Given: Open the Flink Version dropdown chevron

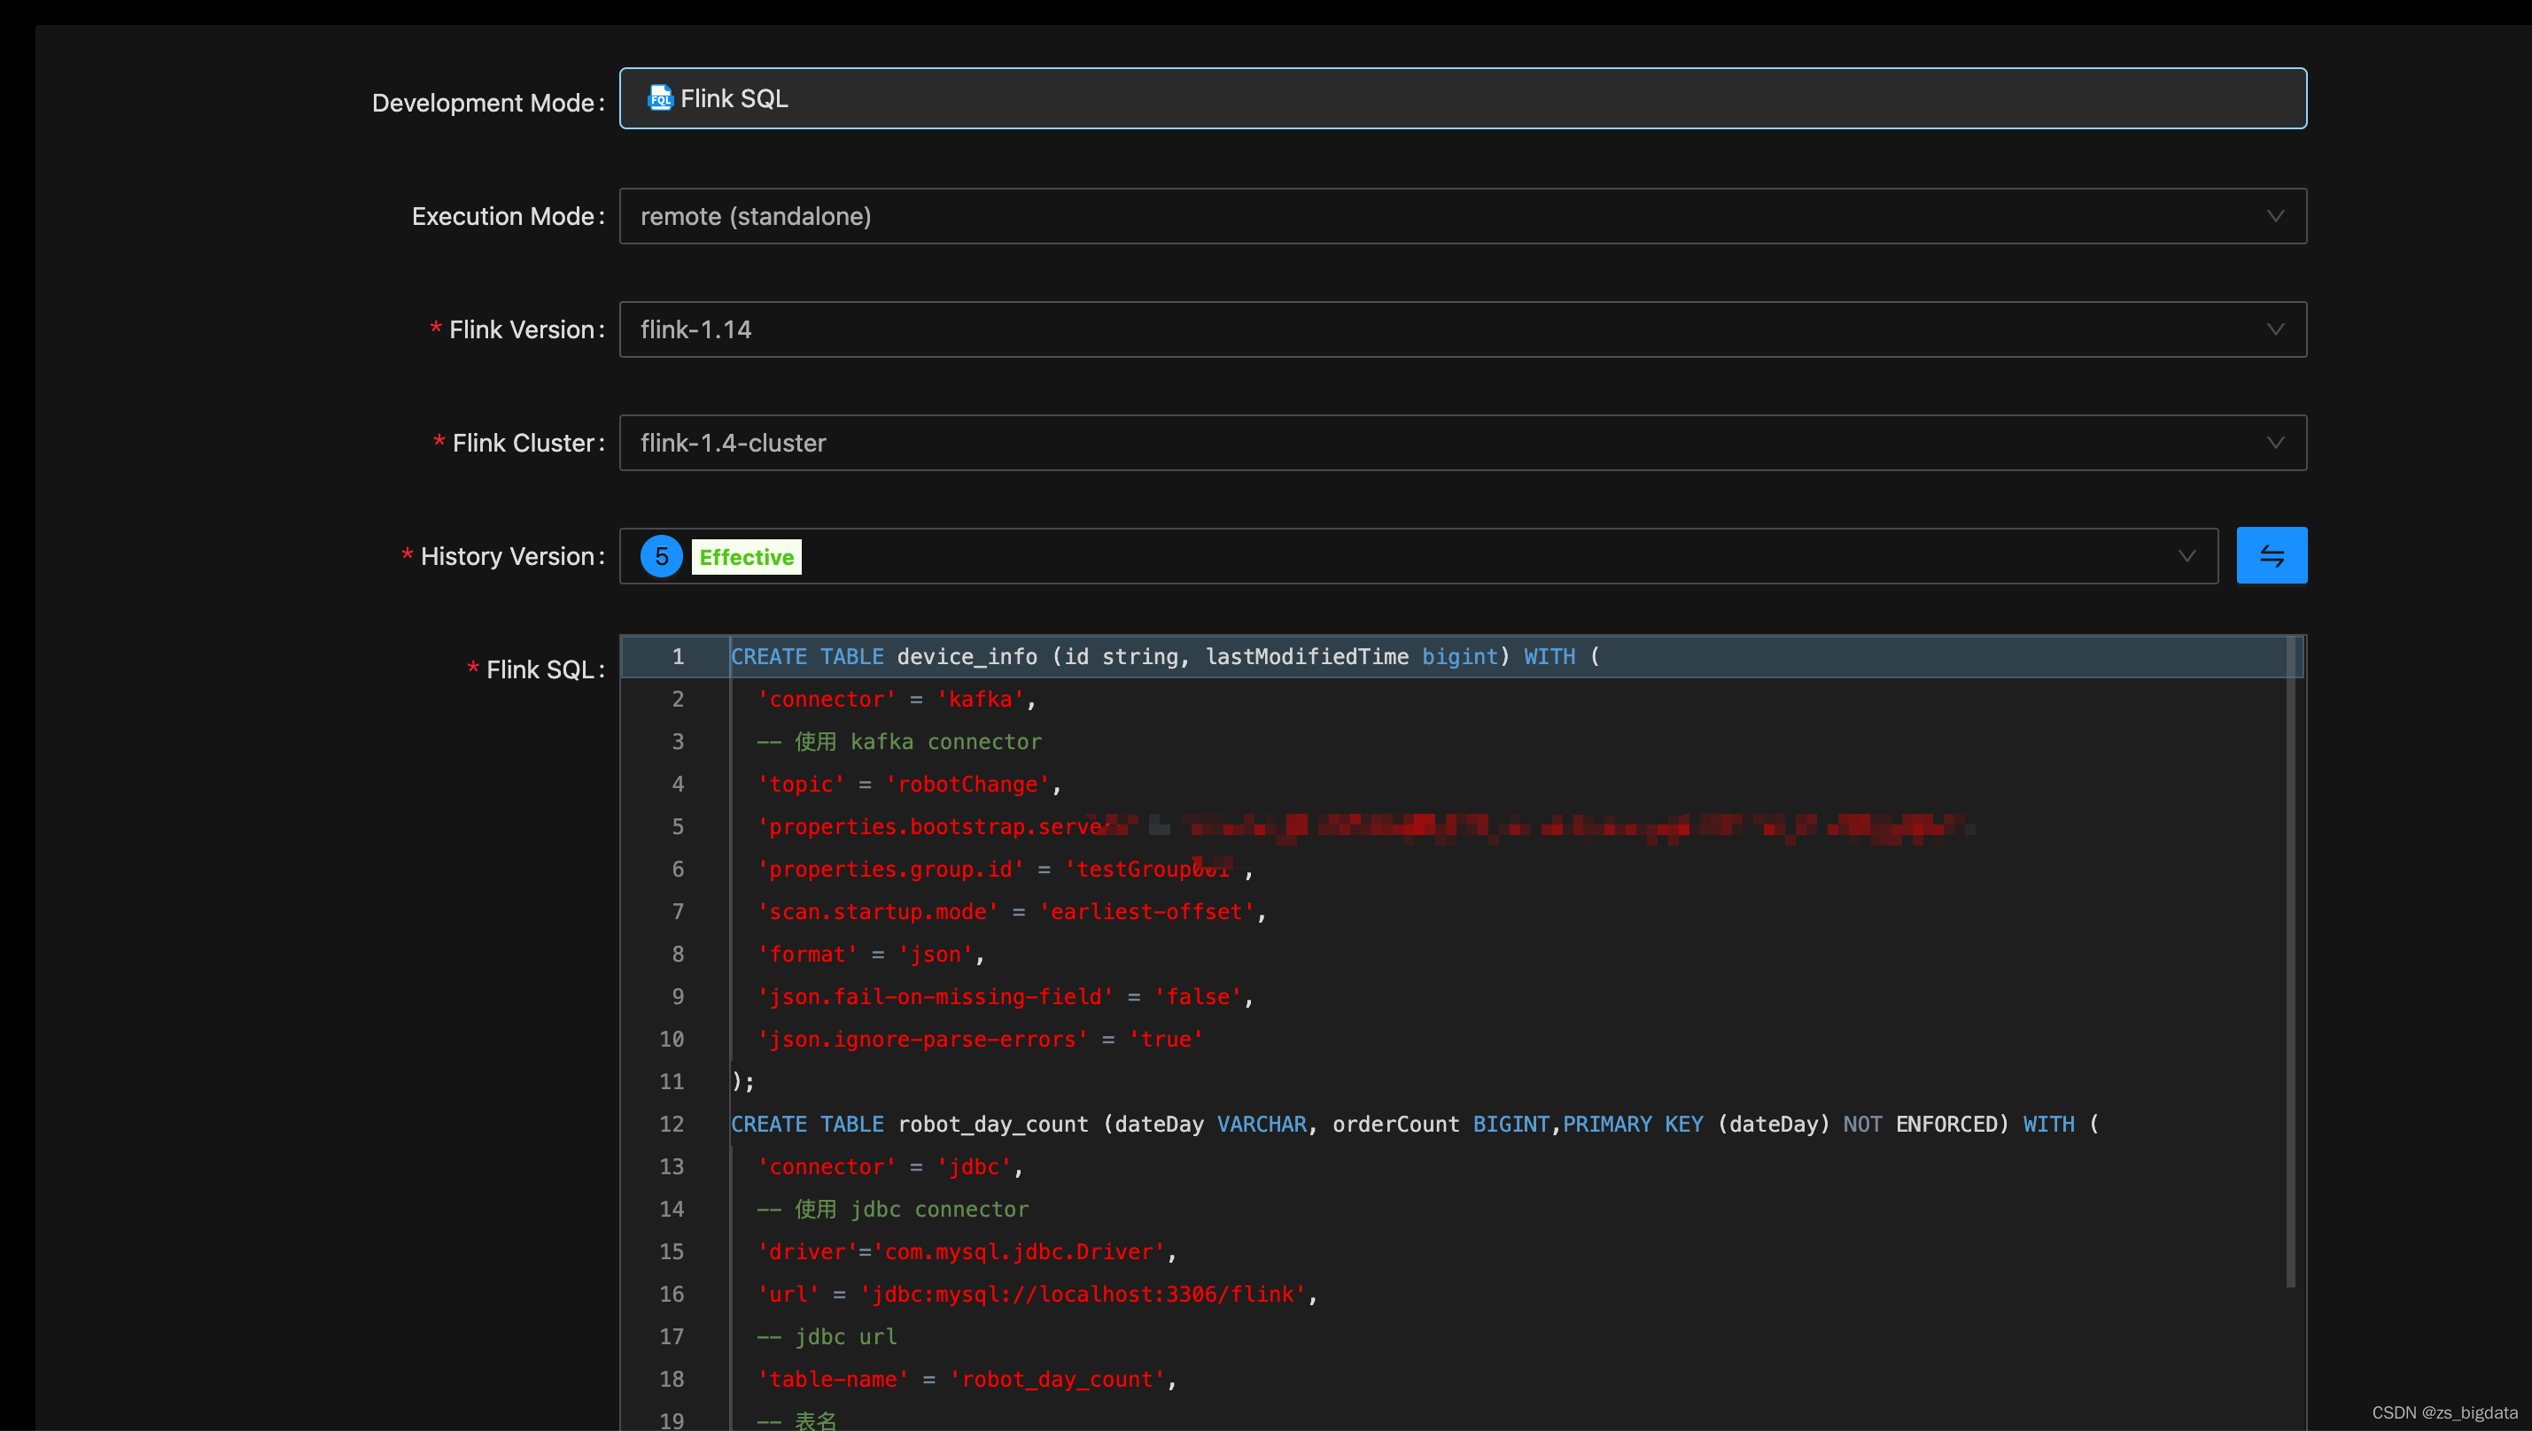Looking at the screenshot, I should coord(2274,329).
